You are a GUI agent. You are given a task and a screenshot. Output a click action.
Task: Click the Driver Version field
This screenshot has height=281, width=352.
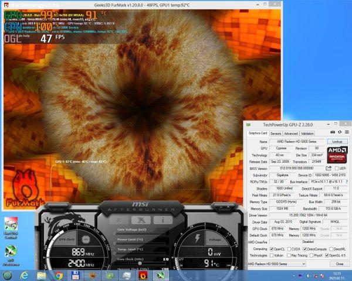(x=308, y=215)
